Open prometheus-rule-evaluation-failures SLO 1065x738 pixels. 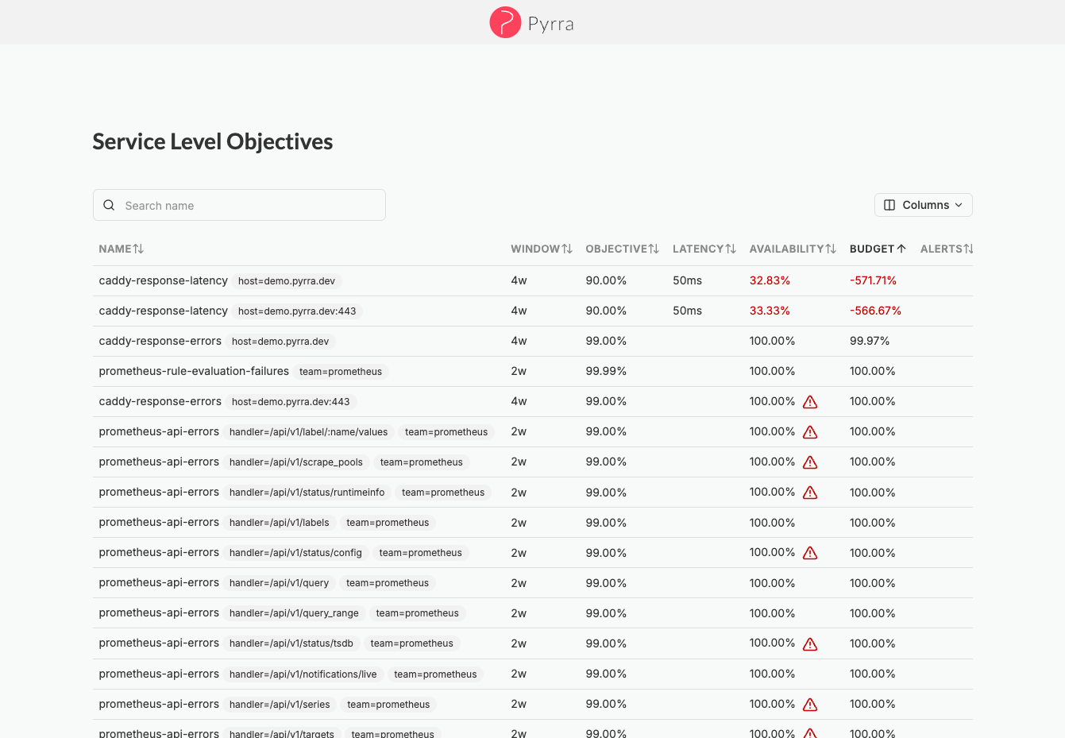(194, 371)
